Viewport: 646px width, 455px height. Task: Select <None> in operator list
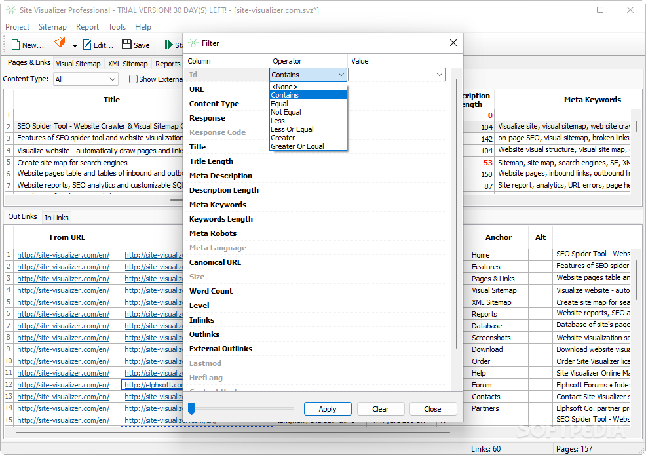point(308,87)
